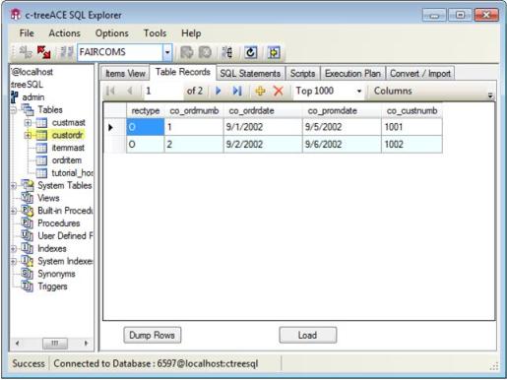
Task: Click the cell containing 1001
Action: [x=412, y=127]
